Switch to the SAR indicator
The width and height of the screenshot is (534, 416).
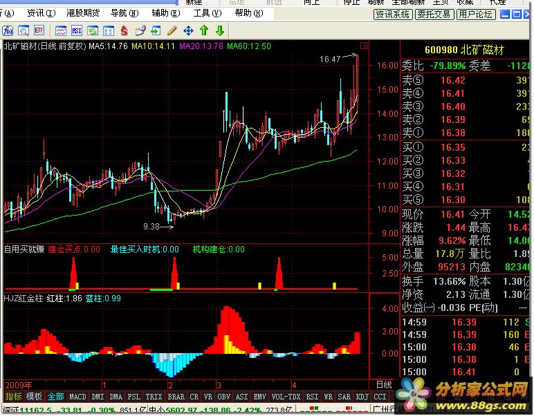pos(344,397)
